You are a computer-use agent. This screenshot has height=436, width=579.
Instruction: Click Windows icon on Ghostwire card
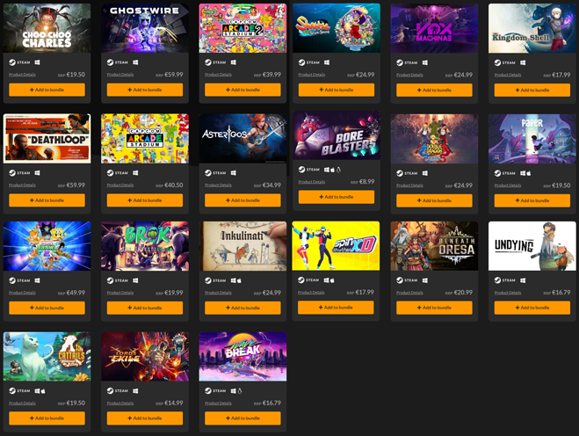coord(135,62)
